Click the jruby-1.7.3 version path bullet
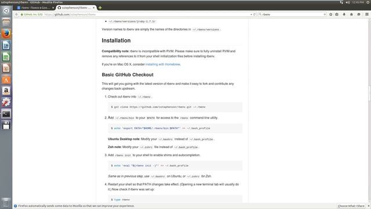The width and height of the screenshot is (371, 209). pos(132,21)
